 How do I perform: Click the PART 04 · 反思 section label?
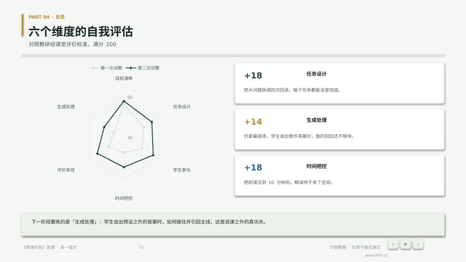(47, 17)
